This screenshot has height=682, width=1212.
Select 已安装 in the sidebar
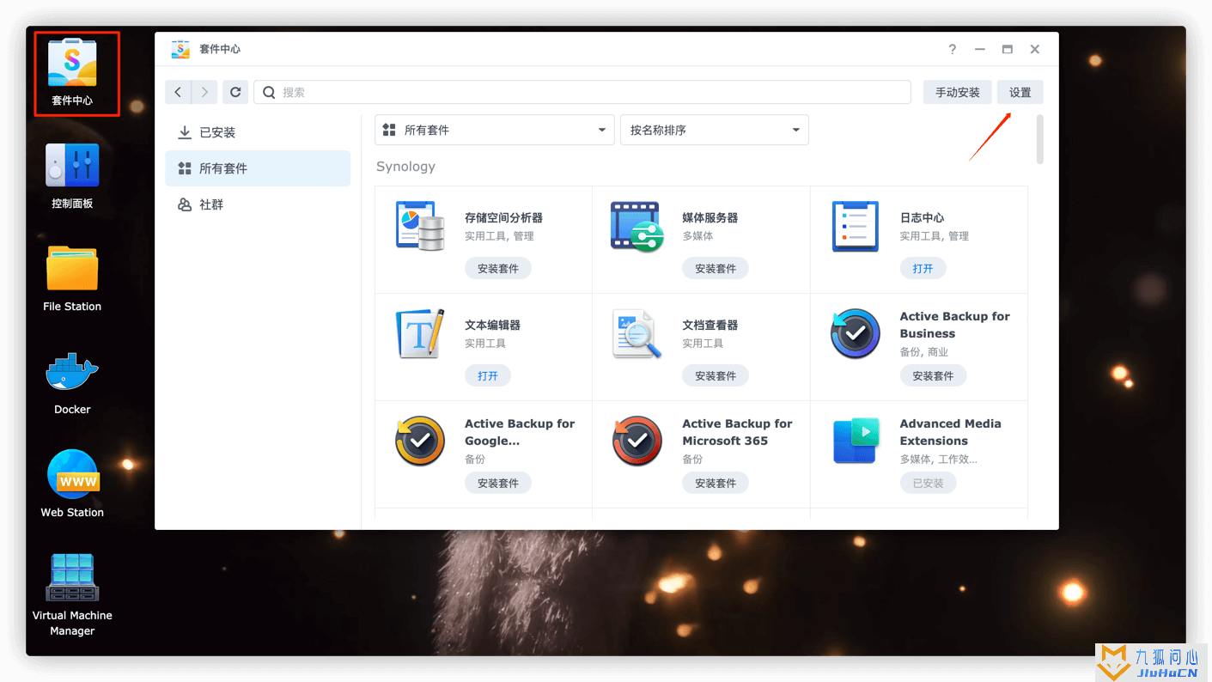pos(258,132)
